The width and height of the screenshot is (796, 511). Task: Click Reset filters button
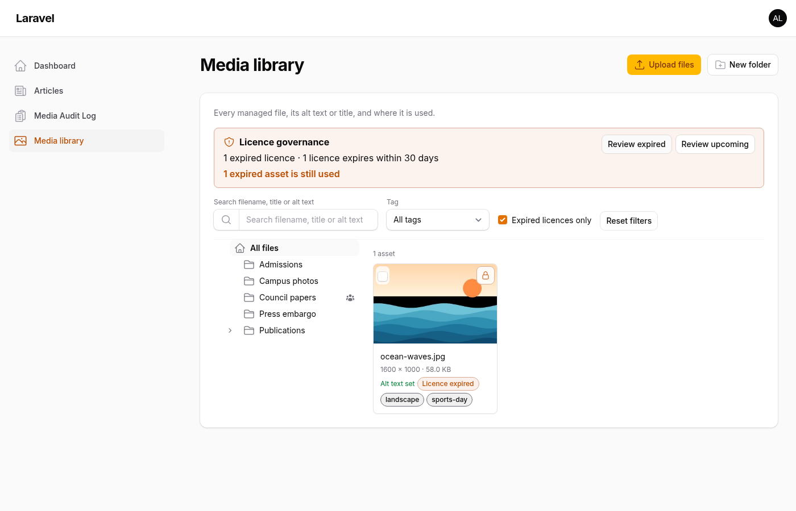click(629, 221)
